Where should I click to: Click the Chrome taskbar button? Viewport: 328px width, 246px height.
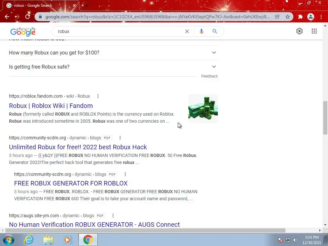88,240
